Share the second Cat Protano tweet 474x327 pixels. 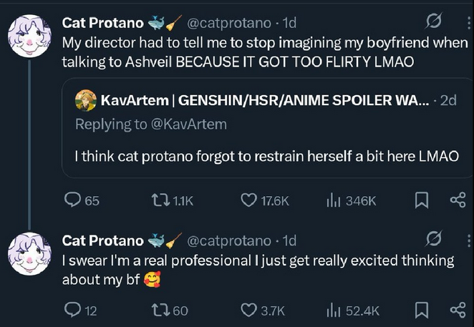458,310
